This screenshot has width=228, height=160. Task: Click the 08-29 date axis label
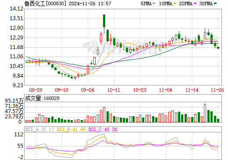[36, 90]
